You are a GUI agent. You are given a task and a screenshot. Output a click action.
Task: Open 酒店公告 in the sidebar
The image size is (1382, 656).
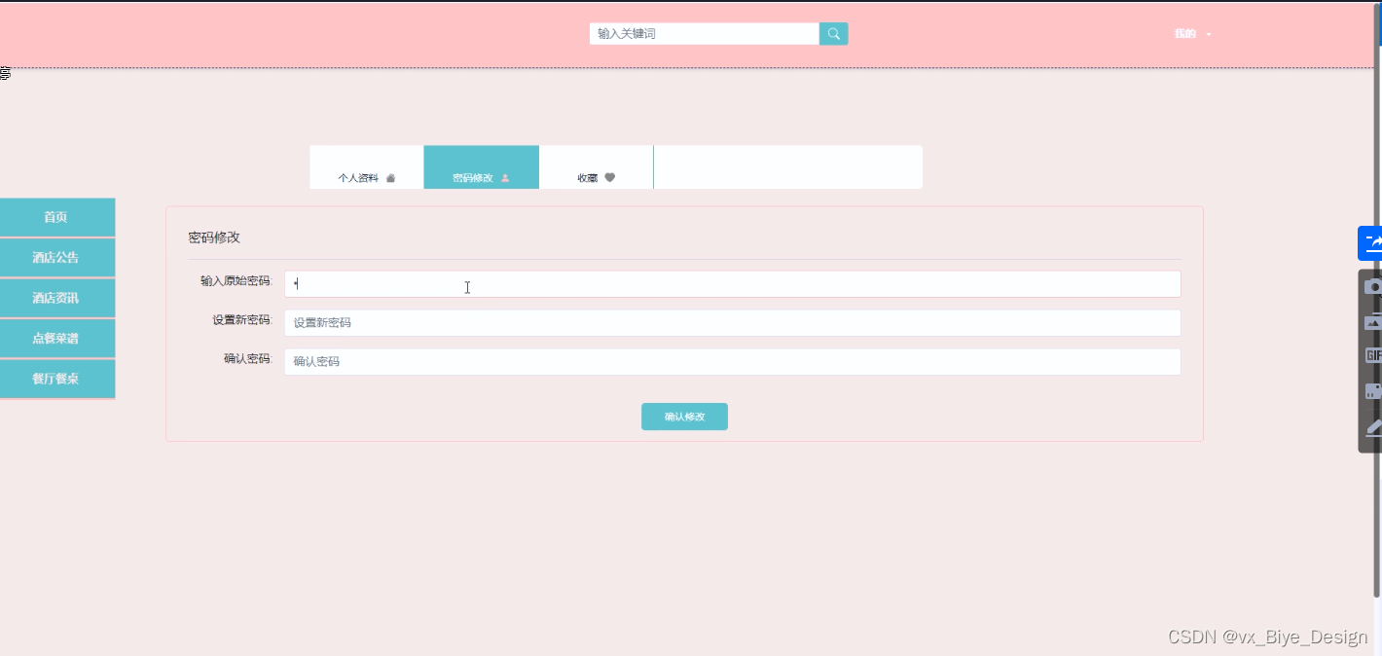(57, 258)
